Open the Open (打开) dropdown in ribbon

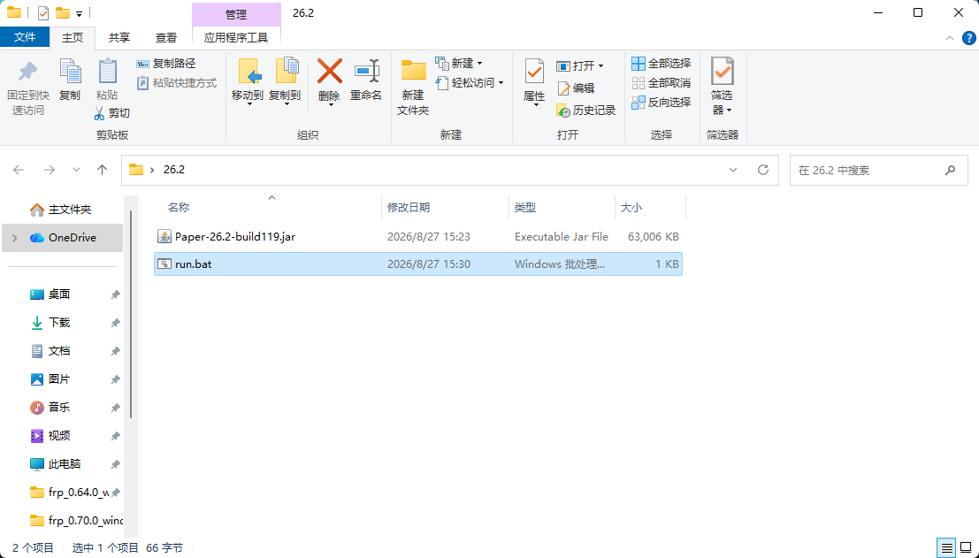580,65
